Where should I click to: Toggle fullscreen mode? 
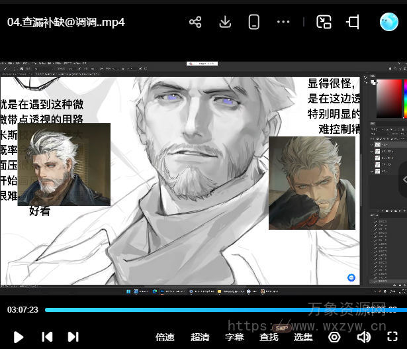pyautogui.click(x=391, y=337)
